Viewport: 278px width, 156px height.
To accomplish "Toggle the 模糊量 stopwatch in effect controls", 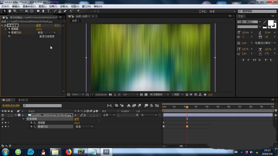I will 9,29.
